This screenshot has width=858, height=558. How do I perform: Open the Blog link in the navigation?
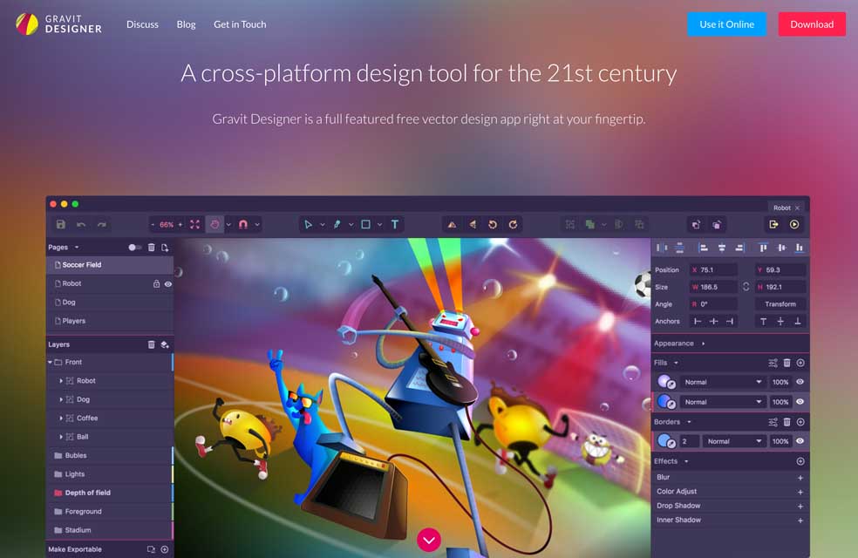click(186, 24)
